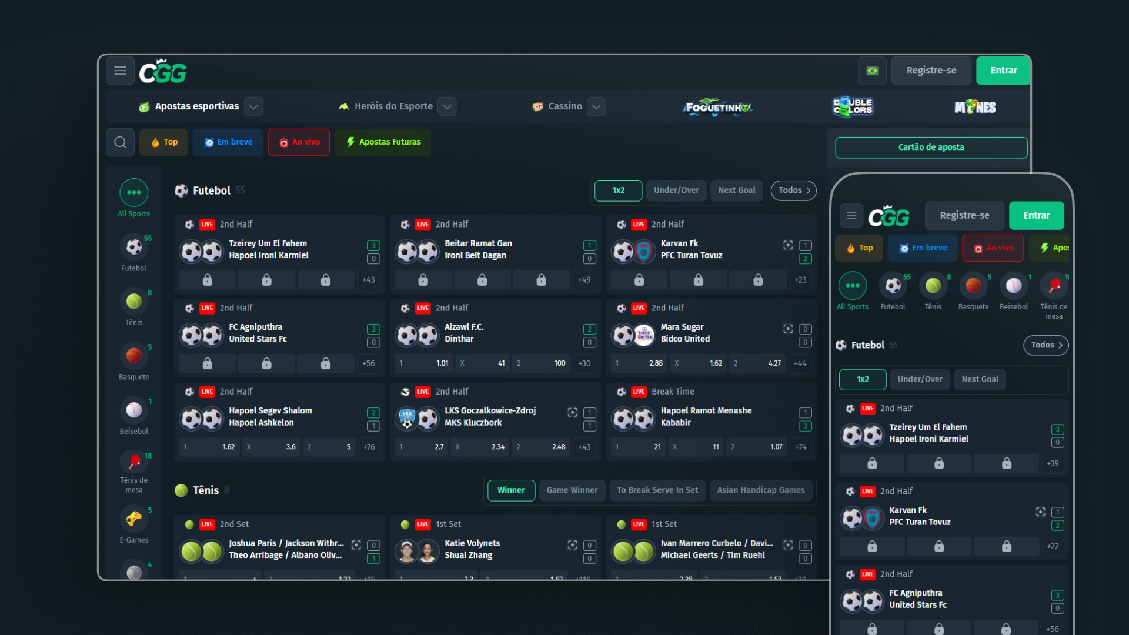The height and width of the screenshot is (635, 1129).
Task: Select Tênis icon in mobile sports row
Action: tap(933, 286)
